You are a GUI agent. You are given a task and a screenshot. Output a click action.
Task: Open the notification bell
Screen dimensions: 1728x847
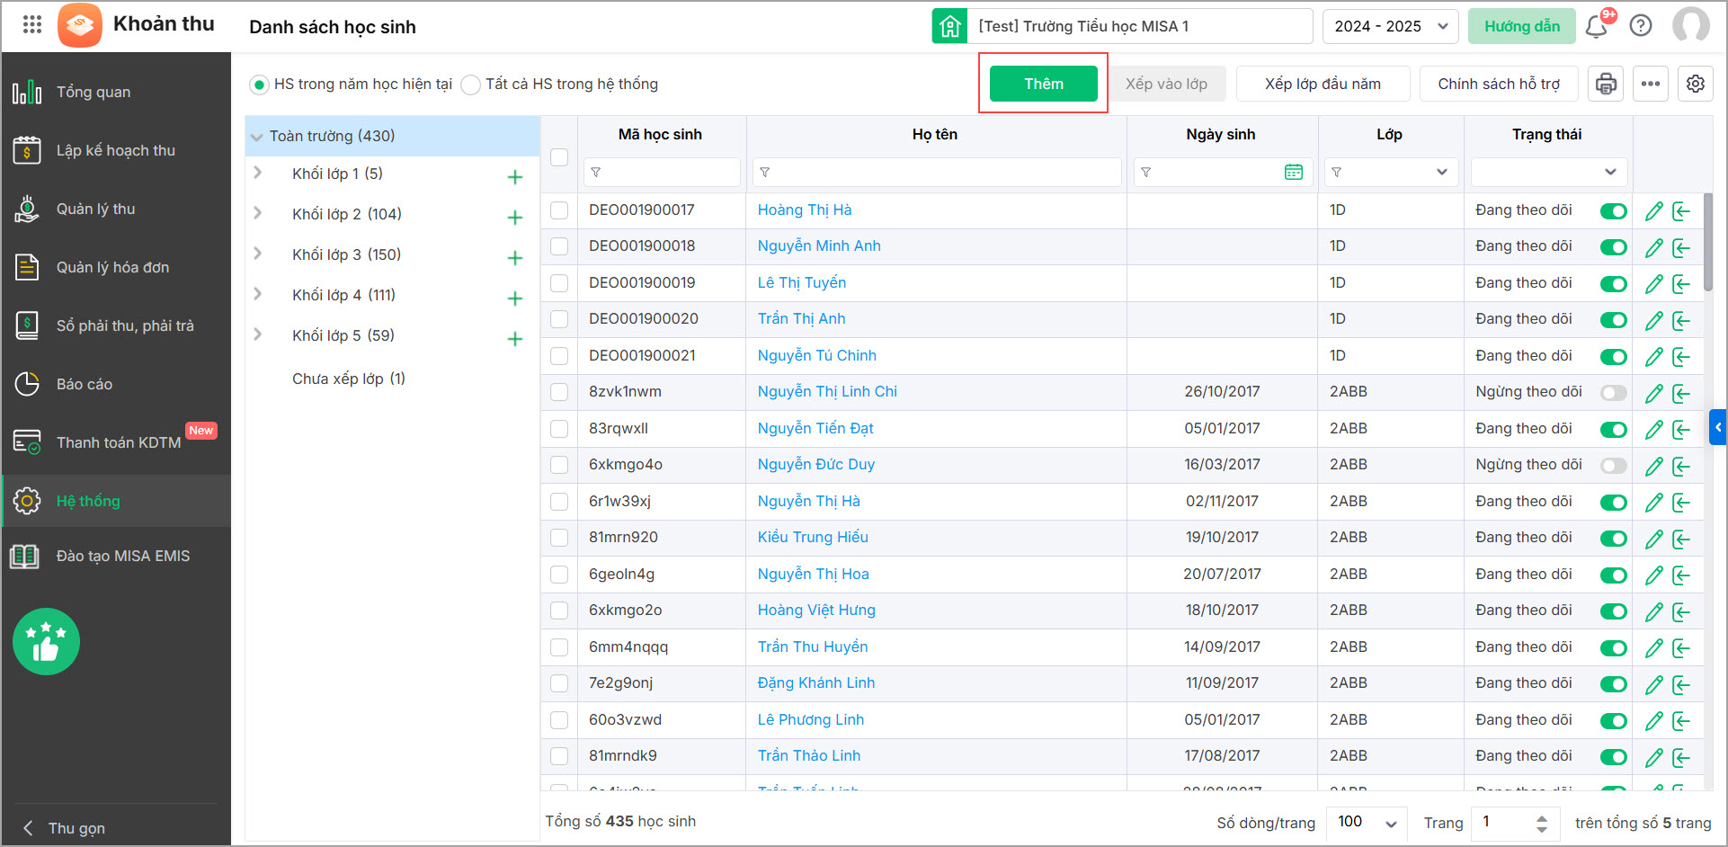[x=1597, y=26]
